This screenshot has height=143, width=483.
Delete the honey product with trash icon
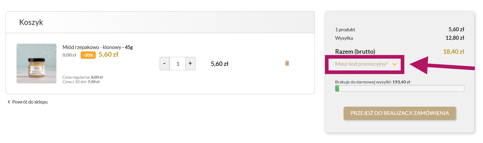click(x=287, y=63)
